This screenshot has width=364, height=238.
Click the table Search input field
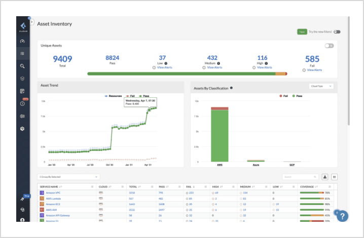click(300, 177)
